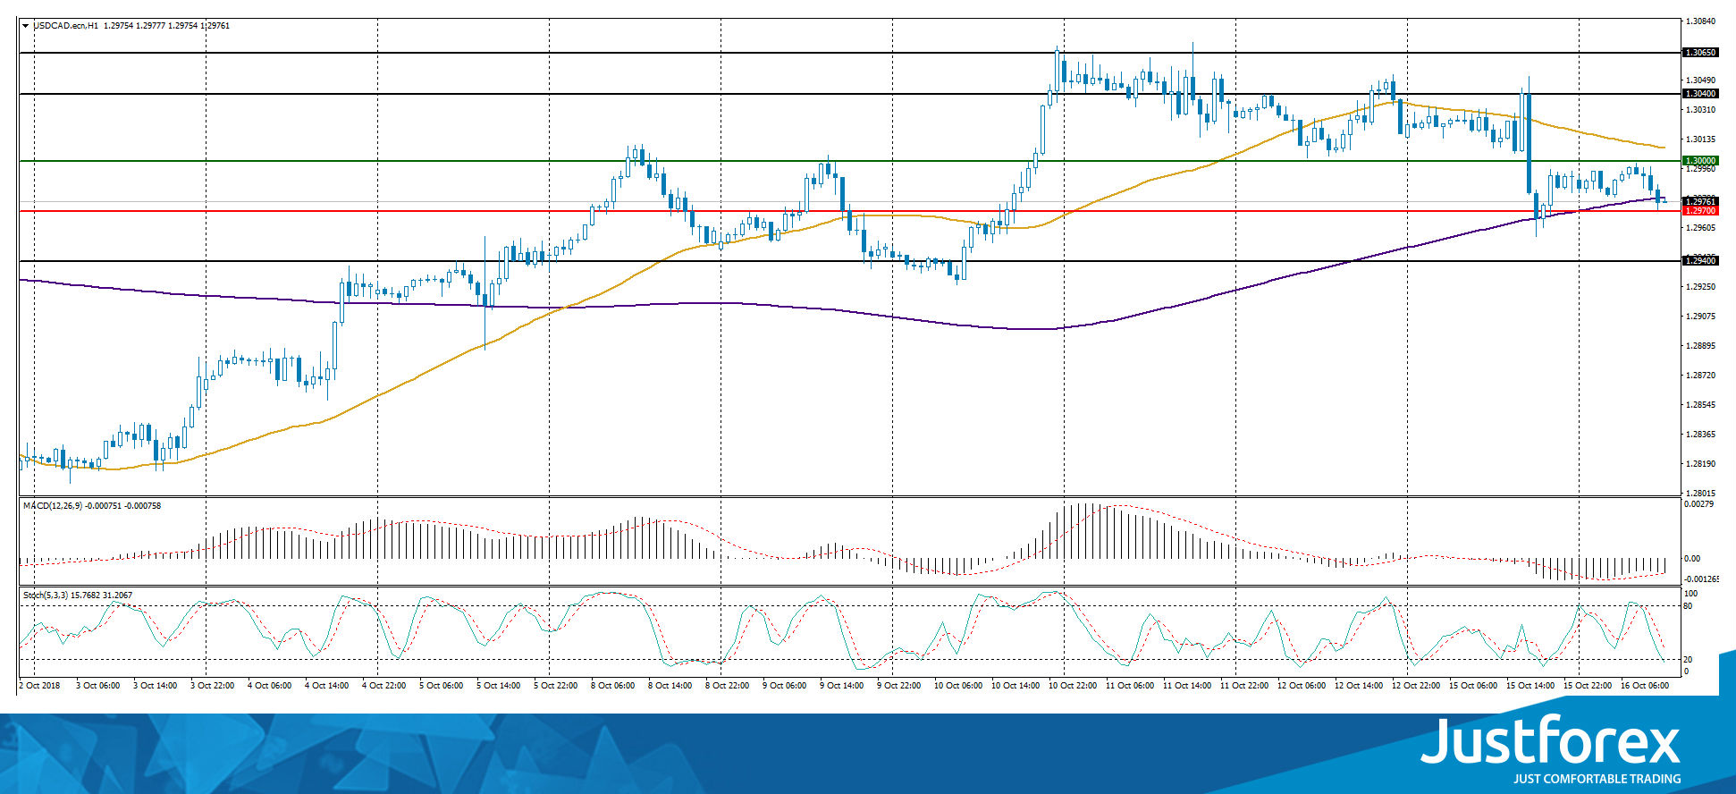
Task: Click the 15 Oct 14:00 time label
Action: coord(1530,686)
